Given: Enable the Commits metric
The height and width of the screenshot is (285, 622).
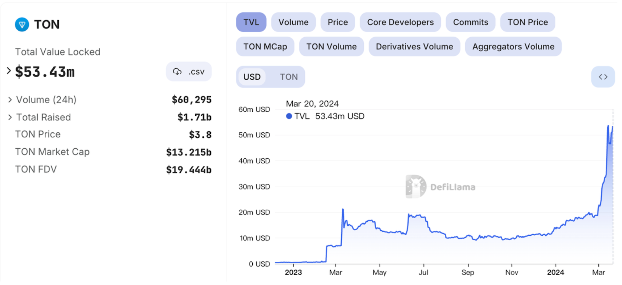Looking at the screenshot, I should click(x=470, y=22).
